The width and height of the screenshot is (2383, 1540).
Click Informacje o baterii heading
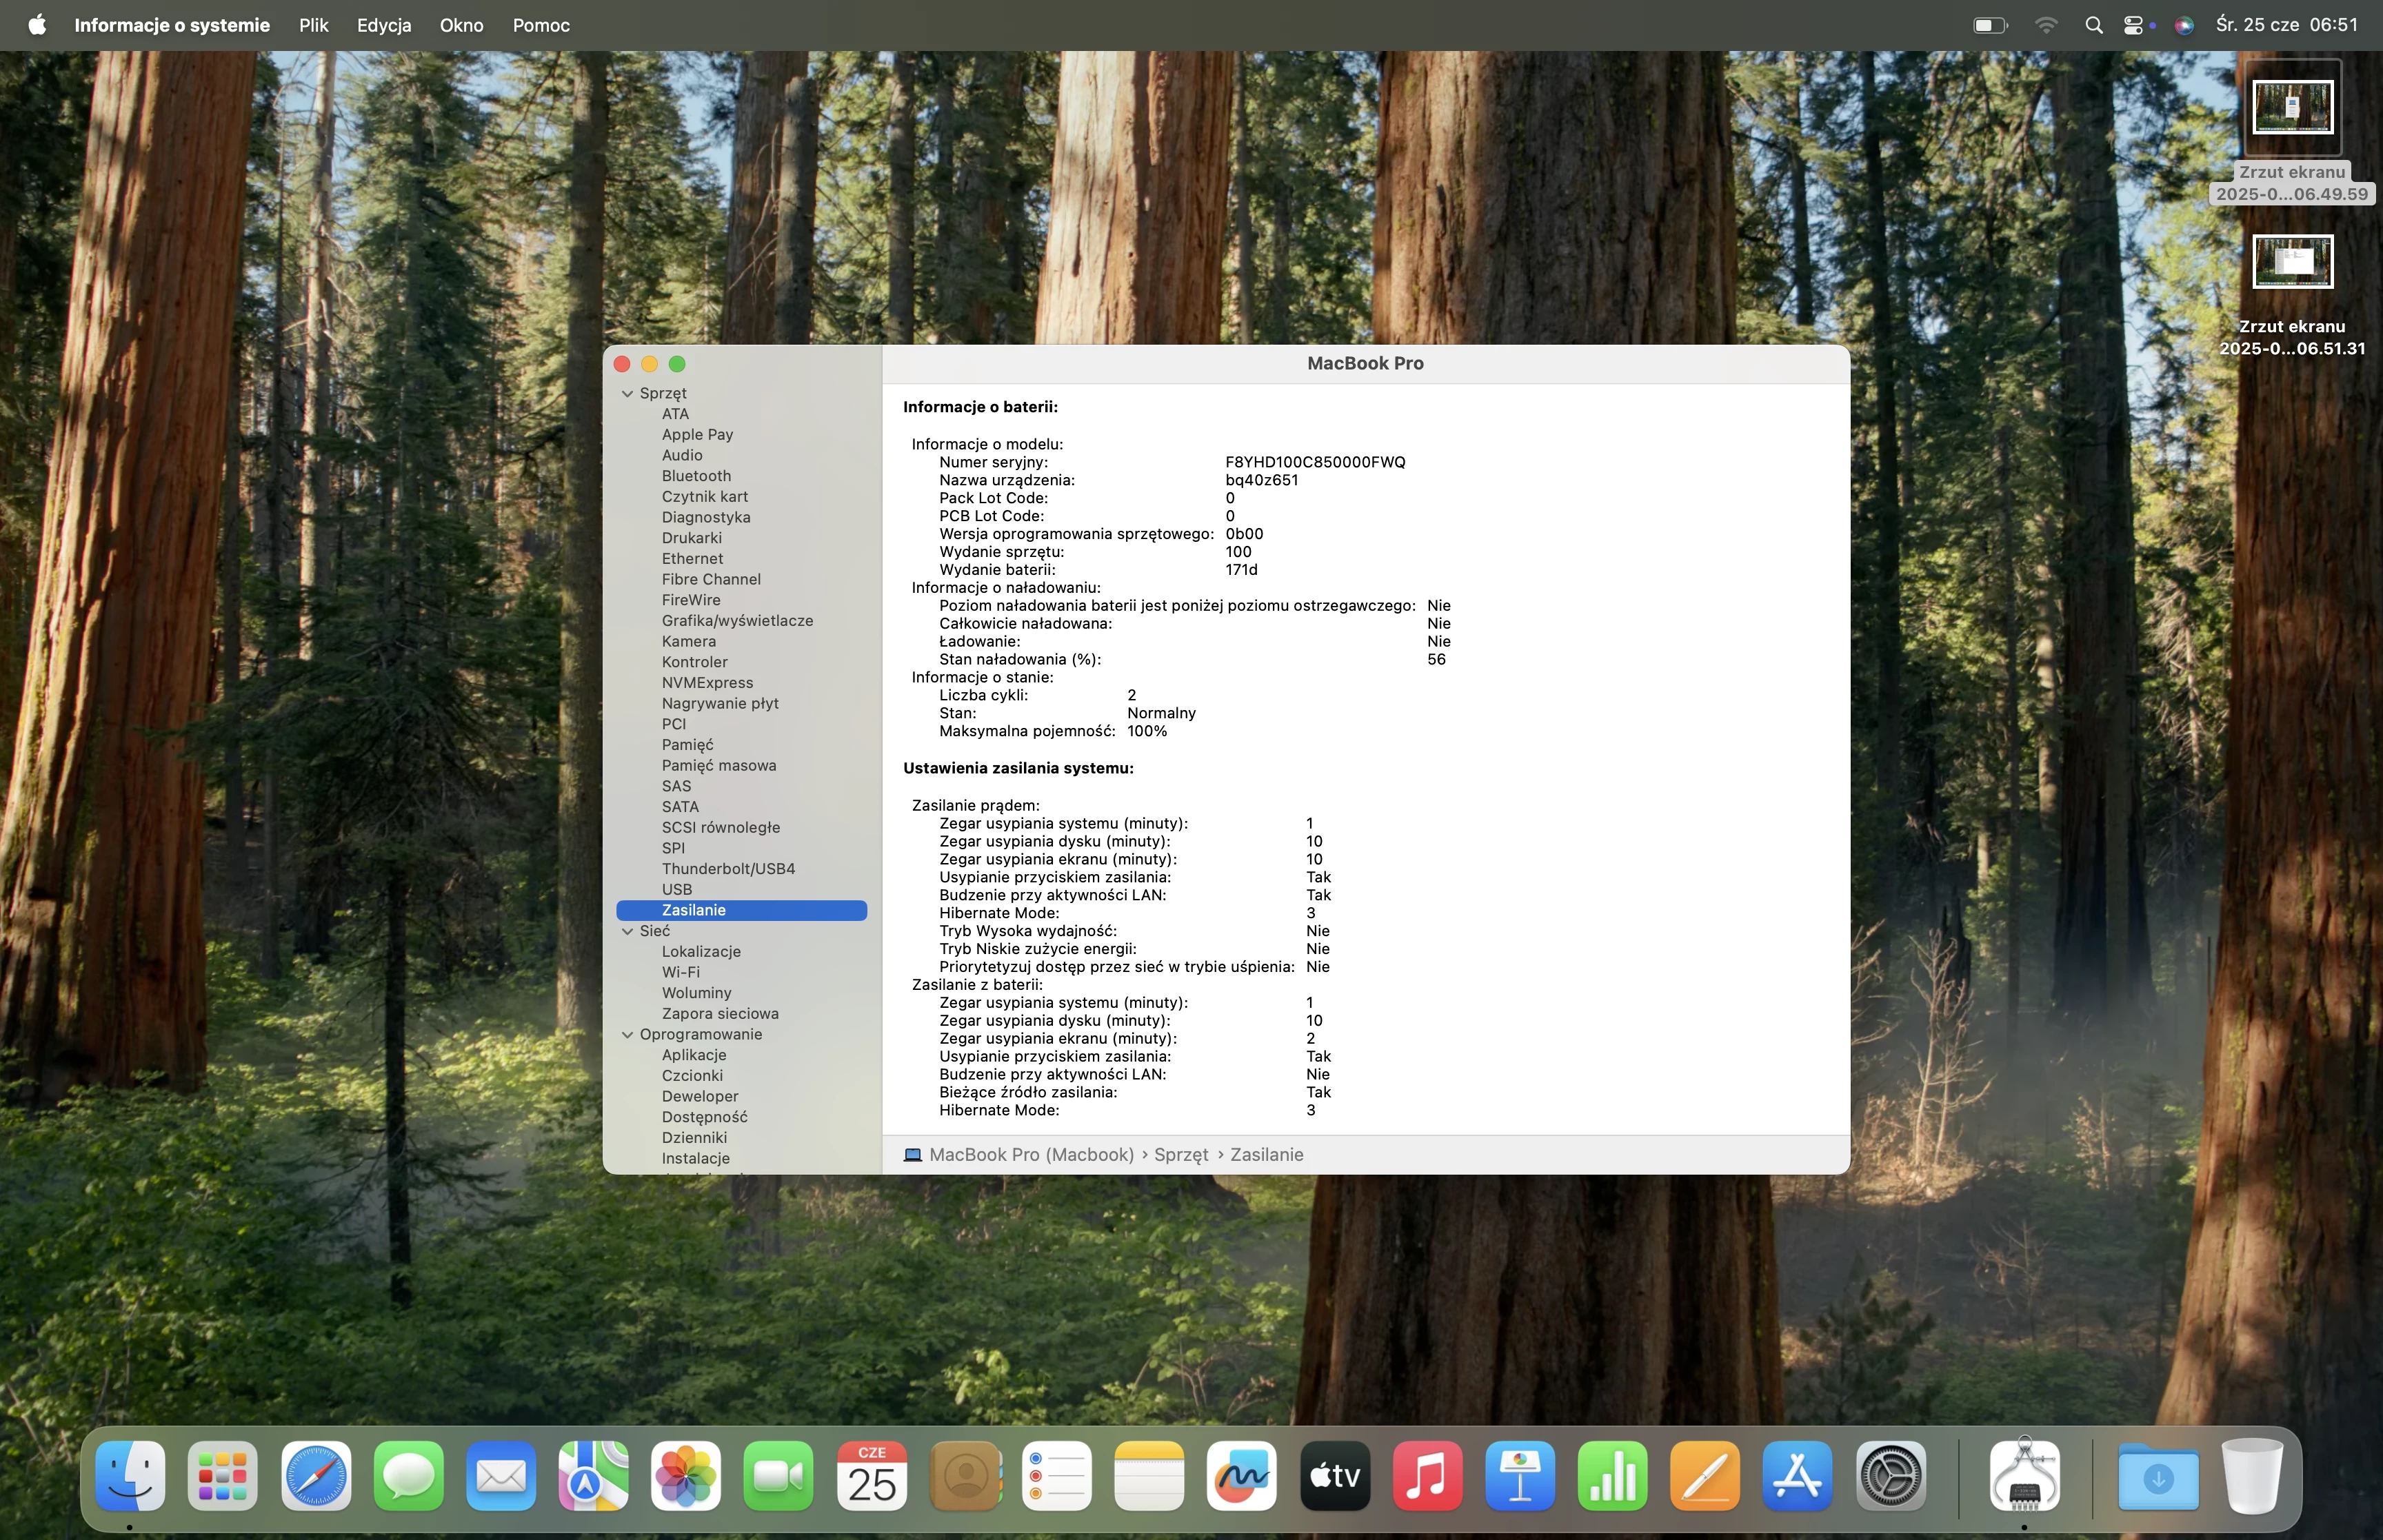coord(980,407)
